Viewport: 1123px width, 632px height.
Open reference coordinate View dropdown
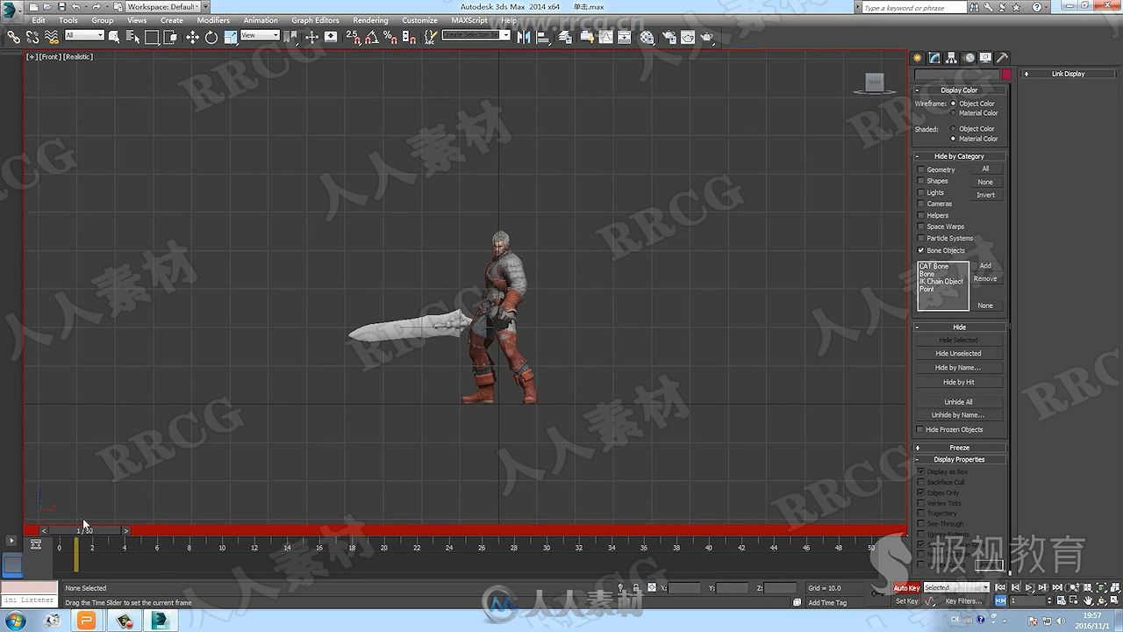[260, 36]
